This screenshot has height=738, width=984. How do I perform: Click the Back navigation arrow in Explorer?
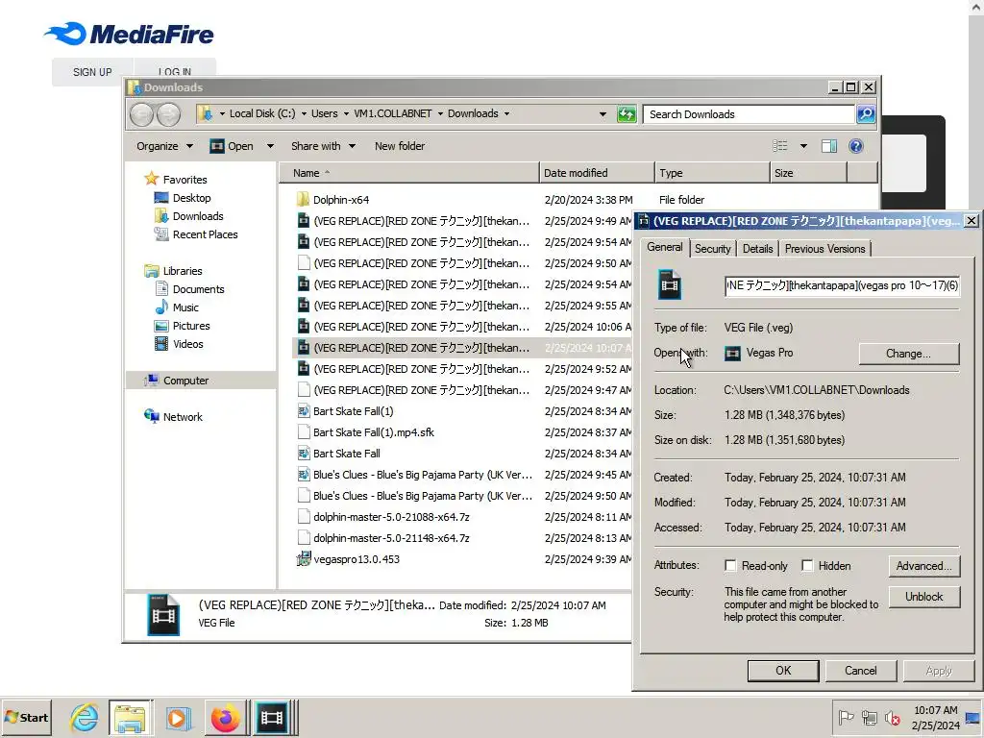pyautogui.click(x=142, y=114)
